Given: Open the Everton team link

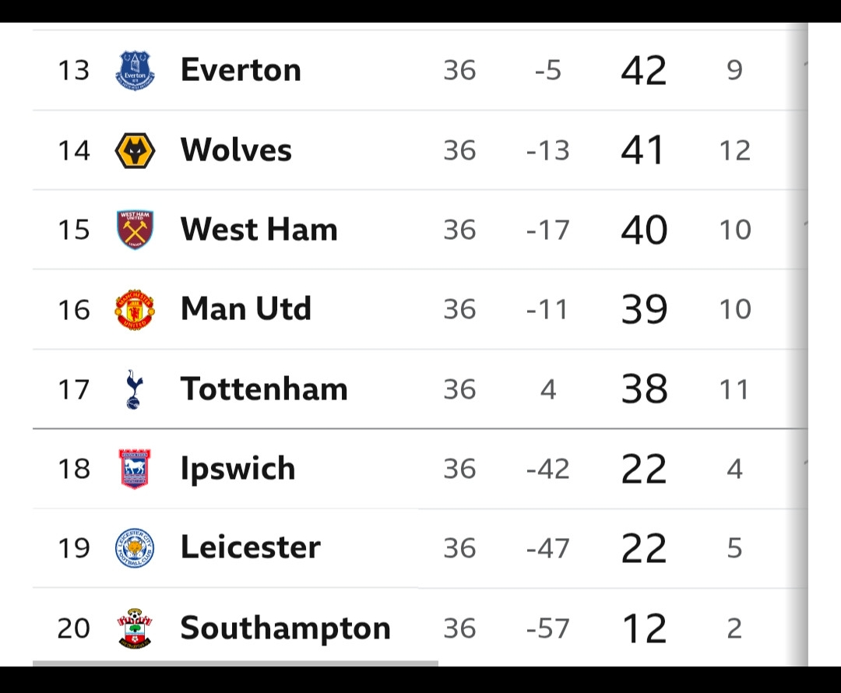Looking at the screenshot, I should pos(241,70).
